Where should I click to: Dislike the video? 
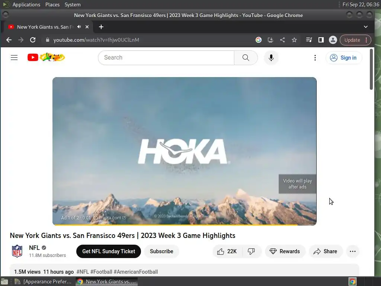[x=251, y=251]
